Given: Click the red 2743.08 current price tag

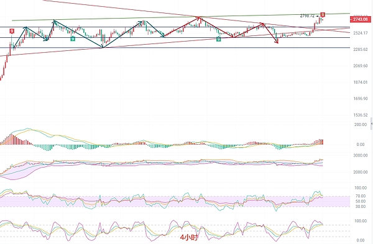Looking at the screenshot, I should click(x=360, y=19).
